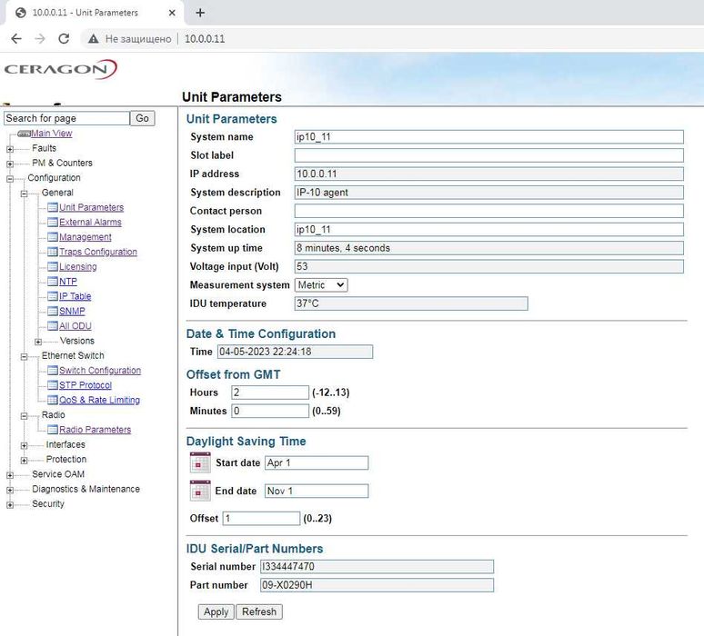The width and height of the screenshot is (704, 636).
Task: Close the 10.0.0.11 Unit Parameters tab
Action: pyautogui.click(x=172, y=13)
